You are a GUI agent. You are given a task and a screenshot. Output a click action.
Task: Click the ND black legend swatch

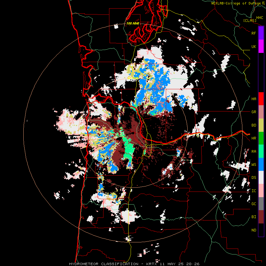pos(261,230)
